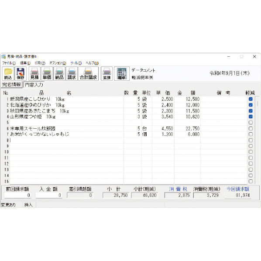Image resolution: width=261 pixels, height=261 pixels.
Task: Click the 入金額 input field
Action: (49, 195)
